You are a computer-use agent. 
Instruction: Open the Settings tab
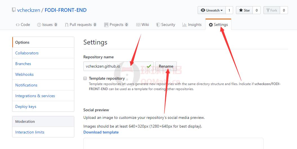pyautogui.click(x=218, y=25)
